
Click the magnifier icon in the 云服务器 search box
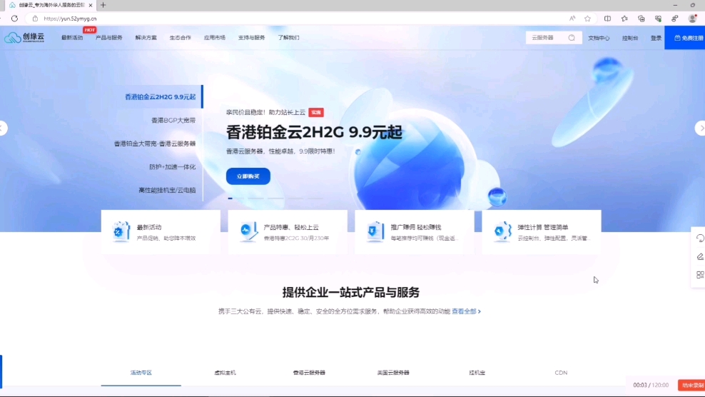[572, 38]
